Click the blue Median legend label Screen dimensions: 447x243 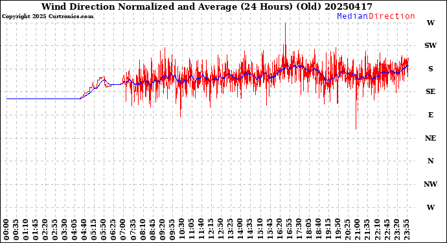[x=352, y=16]
